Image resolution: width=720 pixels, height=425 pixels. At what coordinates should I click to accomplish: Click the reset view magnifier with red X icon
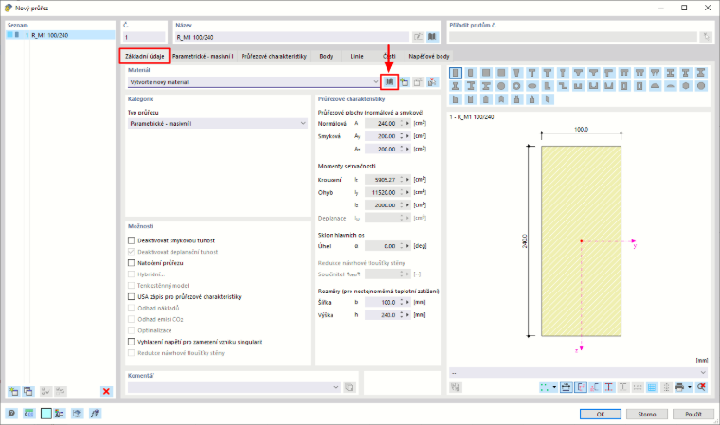pos(701,387)
